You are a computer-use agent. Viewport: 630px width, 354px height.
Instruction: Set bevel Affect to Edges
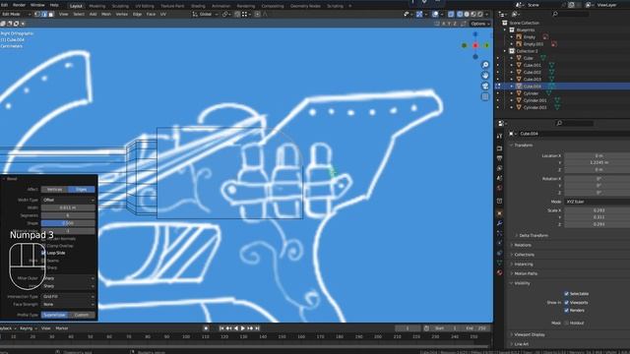[82, 190]
